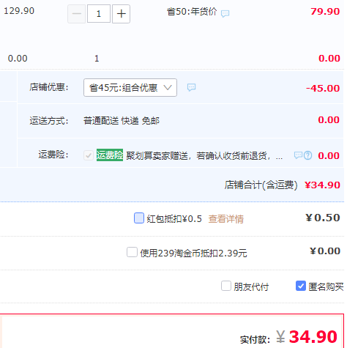
Task: Toggle the 运费险 checkbox
Action: (89, 155)
